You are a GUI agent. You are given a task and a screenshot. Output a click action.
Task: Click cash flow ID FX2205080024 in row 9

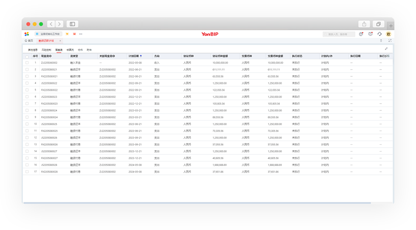tap(49, 118)
